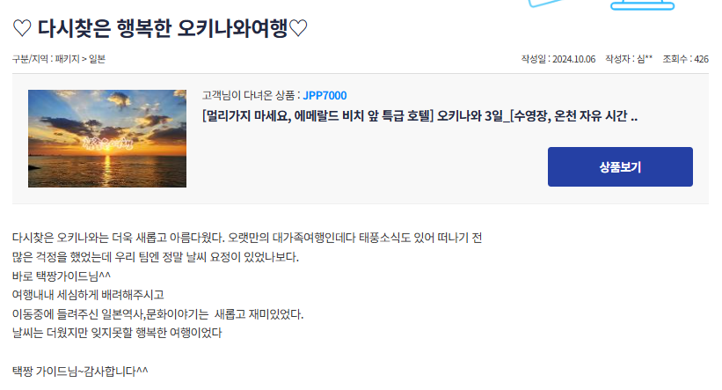The image size is (722, 390).
Task: Click the laptop illustration at the top
Action: pos(642,4)
